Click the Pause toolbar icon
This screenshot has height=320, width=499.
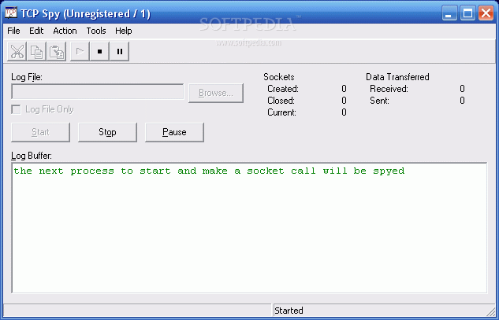pyautogui.click(x=119, y=51)
